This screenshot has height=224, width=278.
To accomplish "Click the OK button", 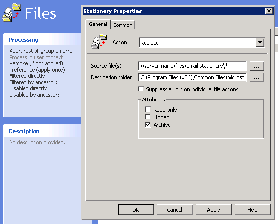I will (x=136, y=210).
